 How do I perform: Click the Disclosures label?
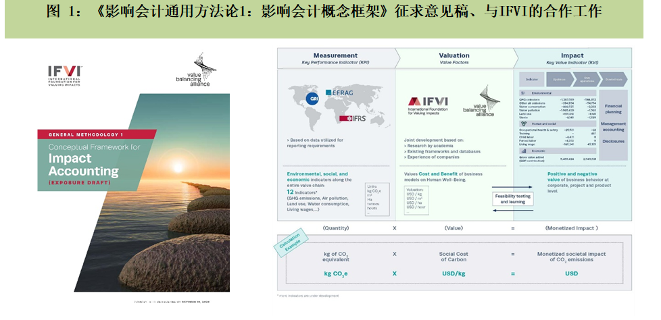tap(613, 142)
